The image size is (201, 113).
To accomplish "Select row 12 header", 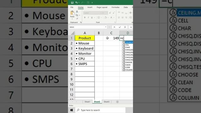I will [x=72, y=95].
